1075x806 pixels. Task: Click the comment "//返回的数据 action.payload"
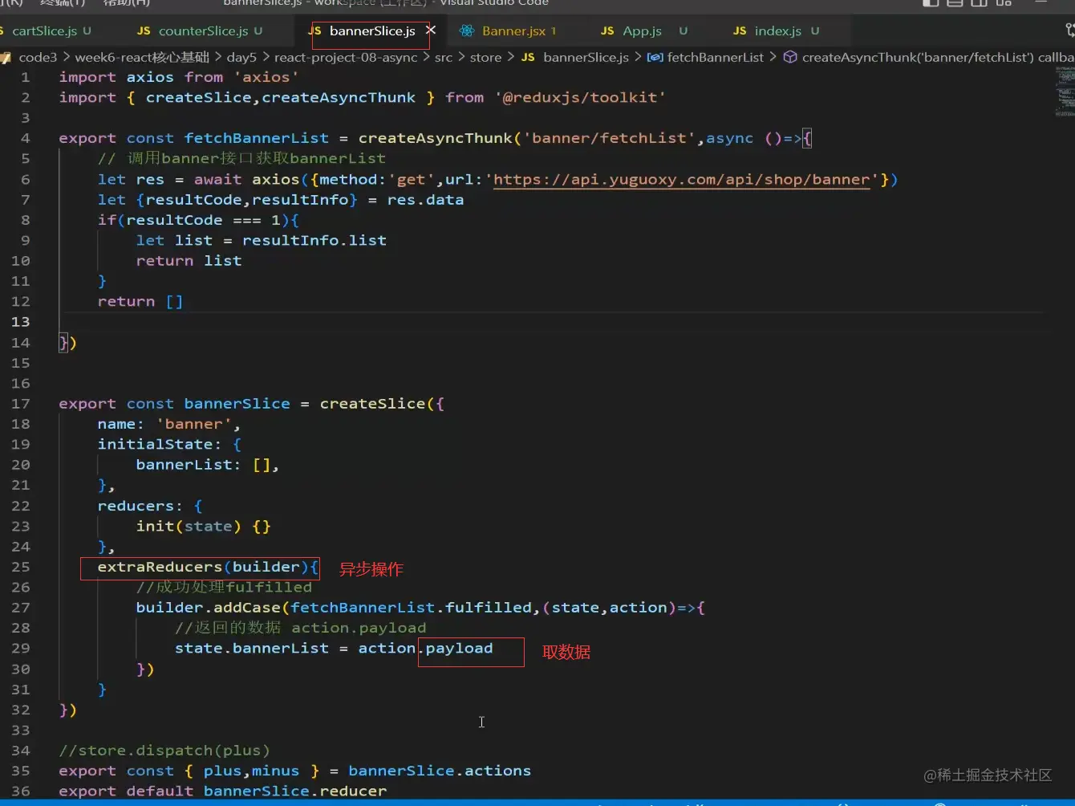pyautogui.click(x=301, y=628)
